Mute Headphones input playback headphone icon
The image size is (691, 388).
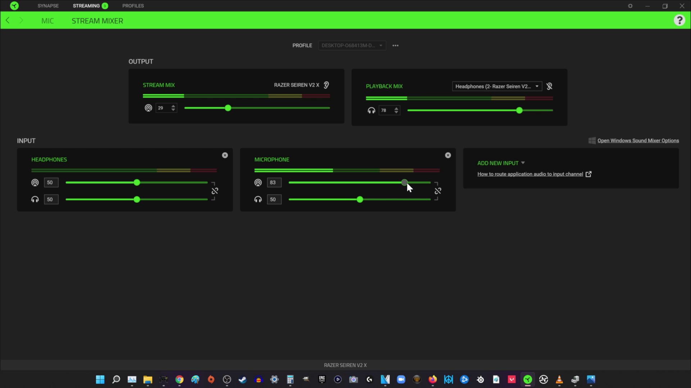pyautogui.click(x=35, y=199)
